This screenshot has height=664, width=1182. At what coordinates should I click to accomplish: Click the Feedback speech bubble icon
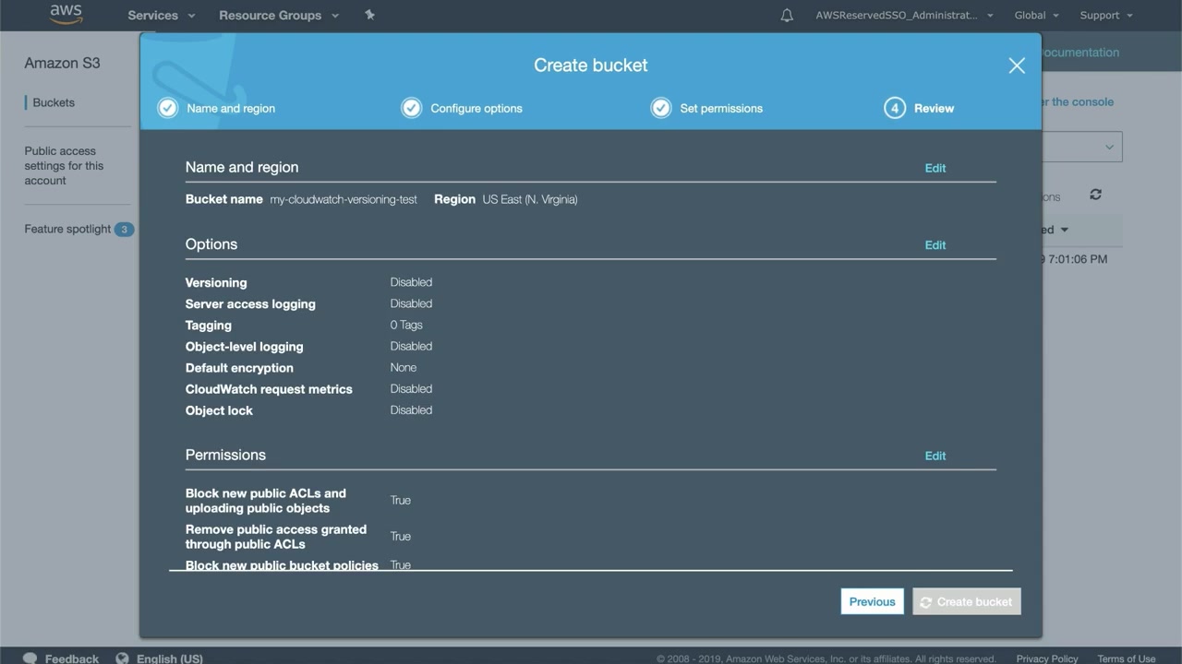tap(30, 658)
